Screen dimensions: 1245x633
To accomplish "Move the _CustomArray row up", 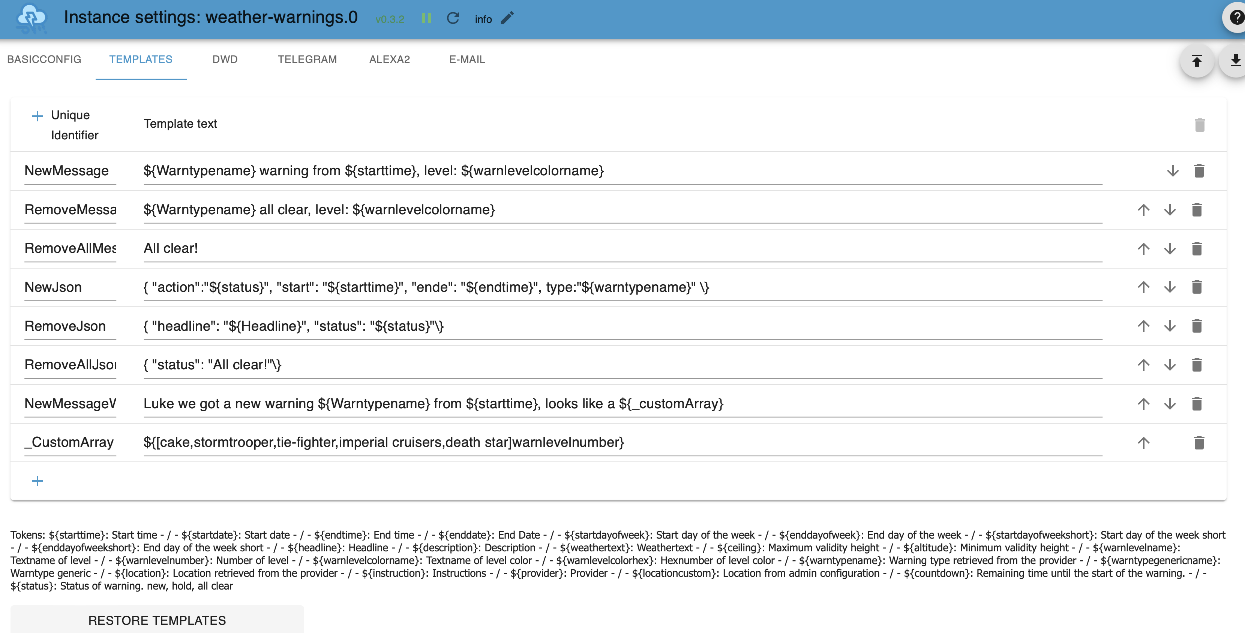I will click(1143, 443).
